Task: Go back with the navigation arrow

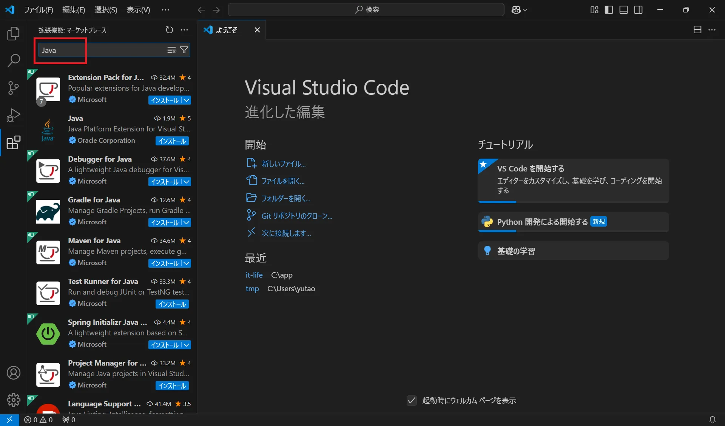Action: [x=201, y=10]
